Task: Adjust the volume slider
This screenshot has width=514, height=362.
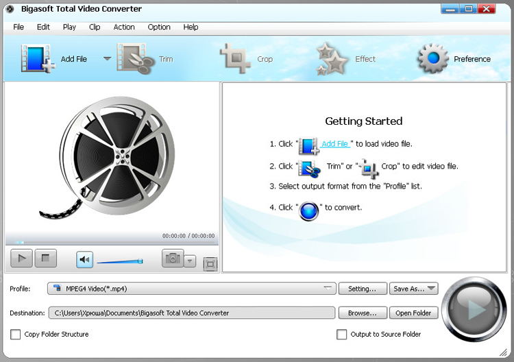Action: pos(120,261)
